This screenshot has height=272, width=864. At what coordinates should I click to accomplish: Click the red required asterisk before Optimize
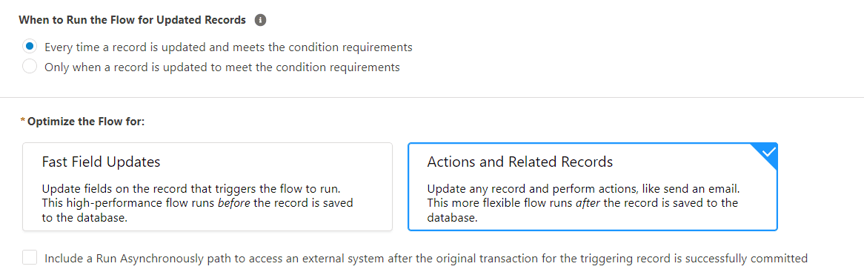22,121
